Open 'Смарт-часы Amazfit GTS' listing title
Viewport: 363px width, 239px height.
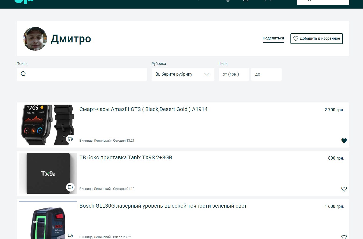(x=143, y=109)
